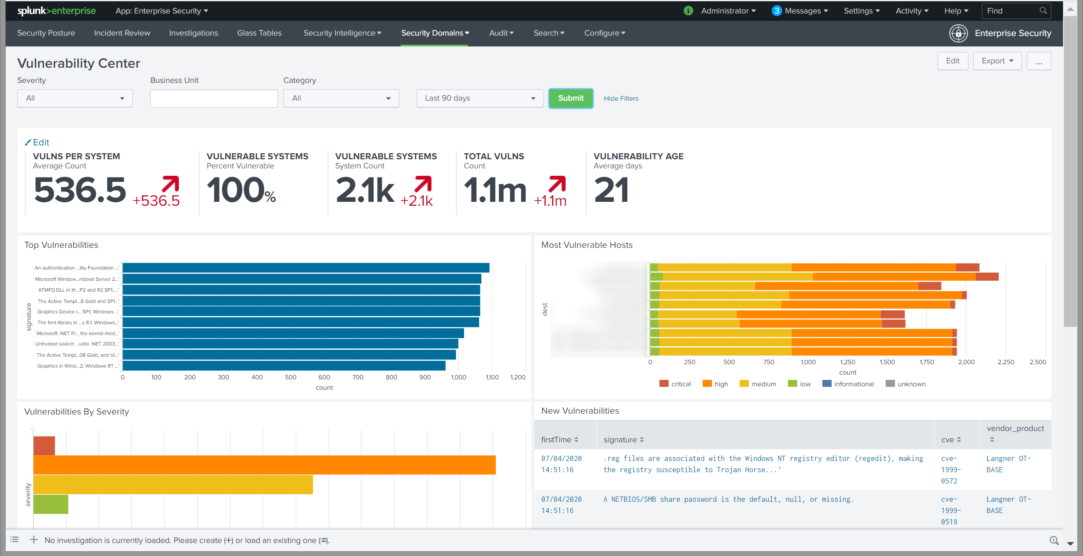This screenshot has width=1083, height=556.
Task: Click the dashboard Edit button
Action: click(x=953, y=61)
